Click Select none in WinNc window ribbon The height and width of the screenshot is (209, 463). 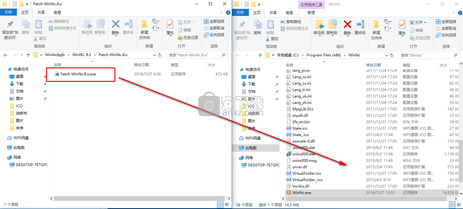446,28
